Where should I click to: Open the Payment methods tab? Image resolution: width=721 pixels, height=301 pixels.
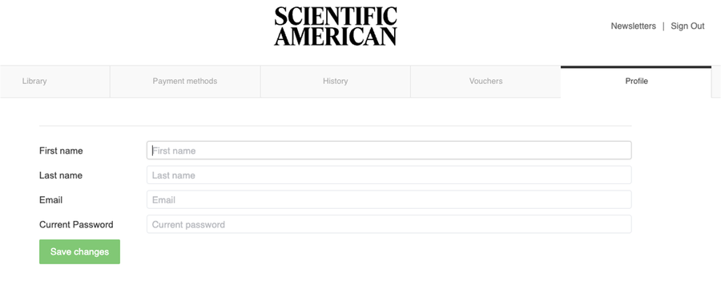click(185, 82)
